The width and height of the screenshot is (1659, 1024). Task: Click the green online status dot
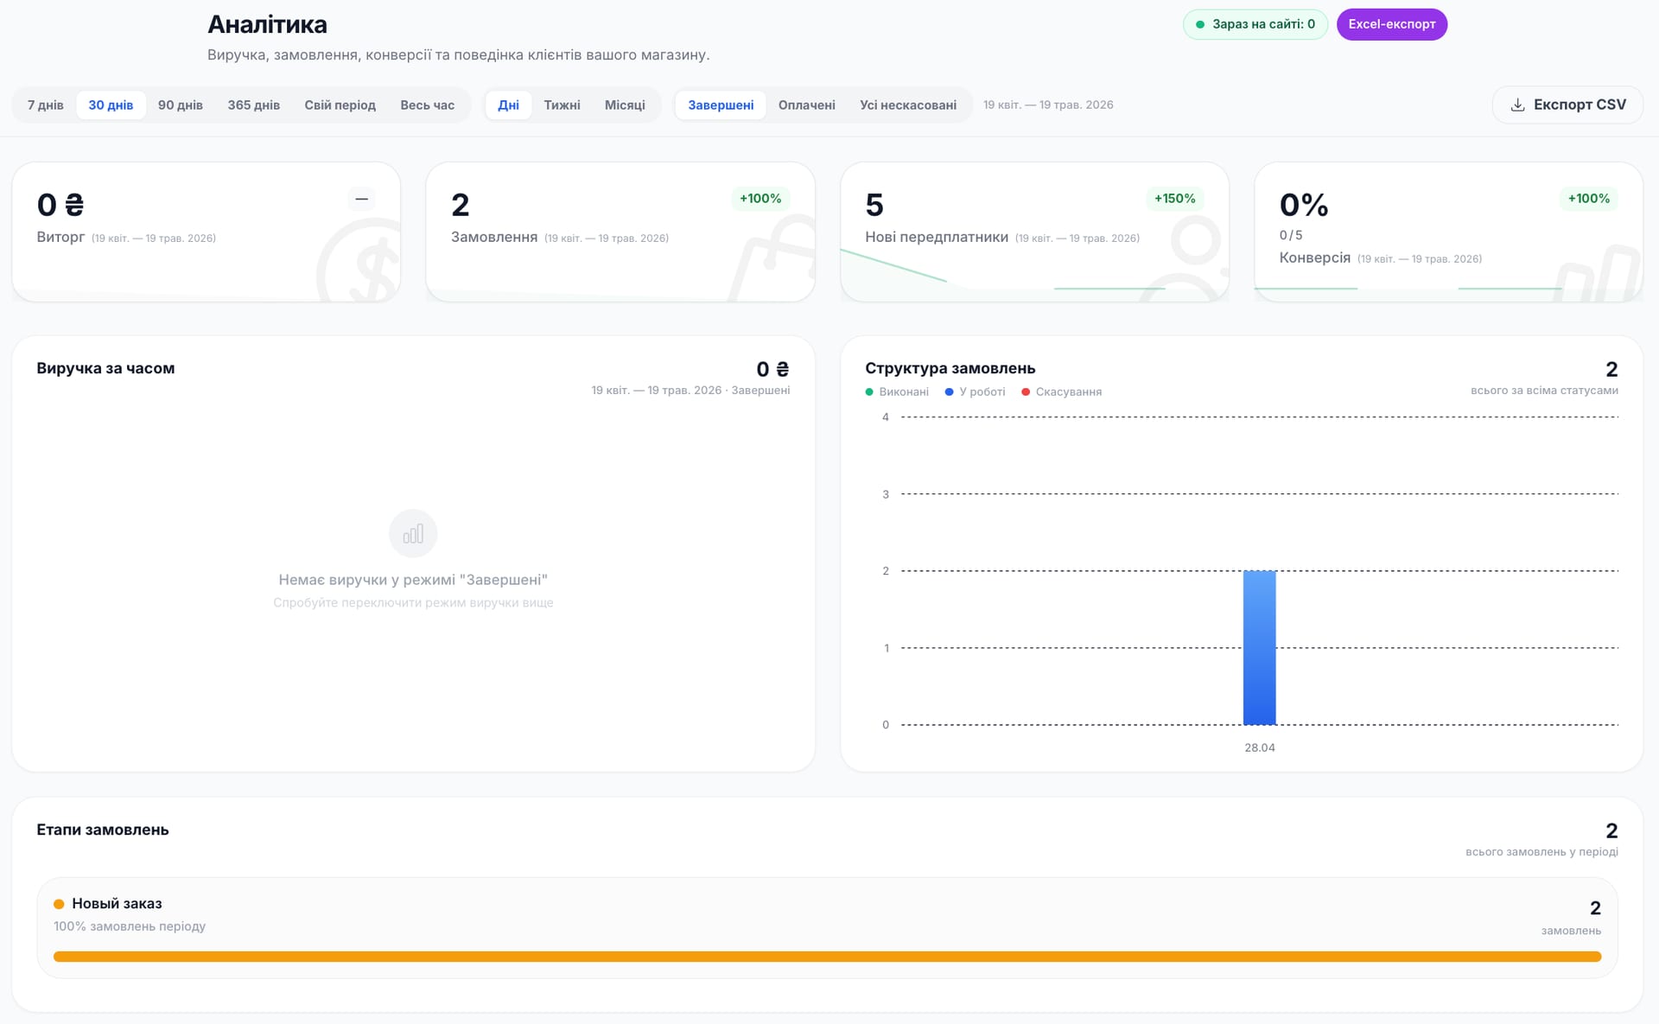pos(1200,24)
